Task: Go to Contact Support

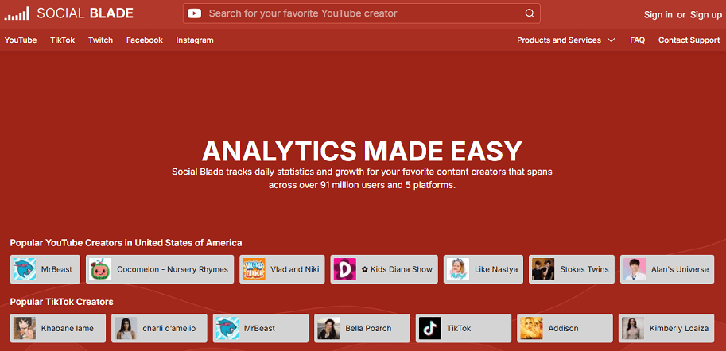Action: (x=689, y=40)
